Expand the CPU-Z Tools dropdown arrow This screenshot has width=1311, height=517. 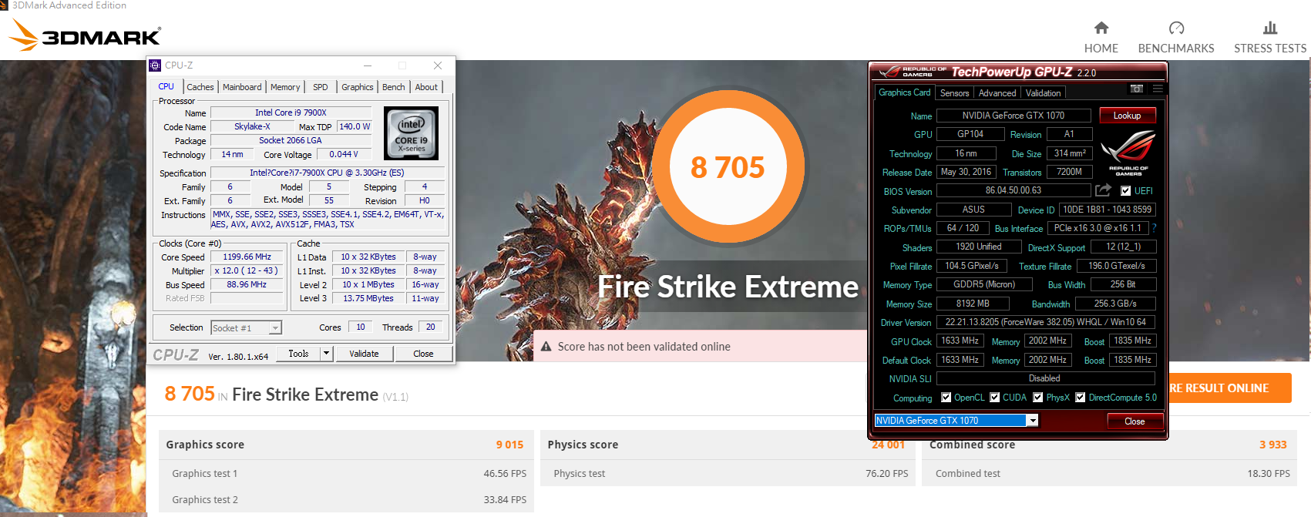pos(326,354)
